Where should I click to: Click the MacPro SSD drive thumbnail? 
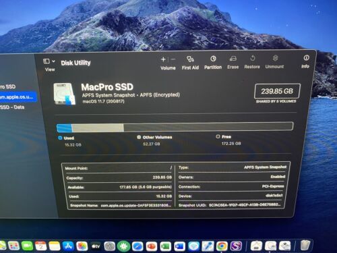65,94
